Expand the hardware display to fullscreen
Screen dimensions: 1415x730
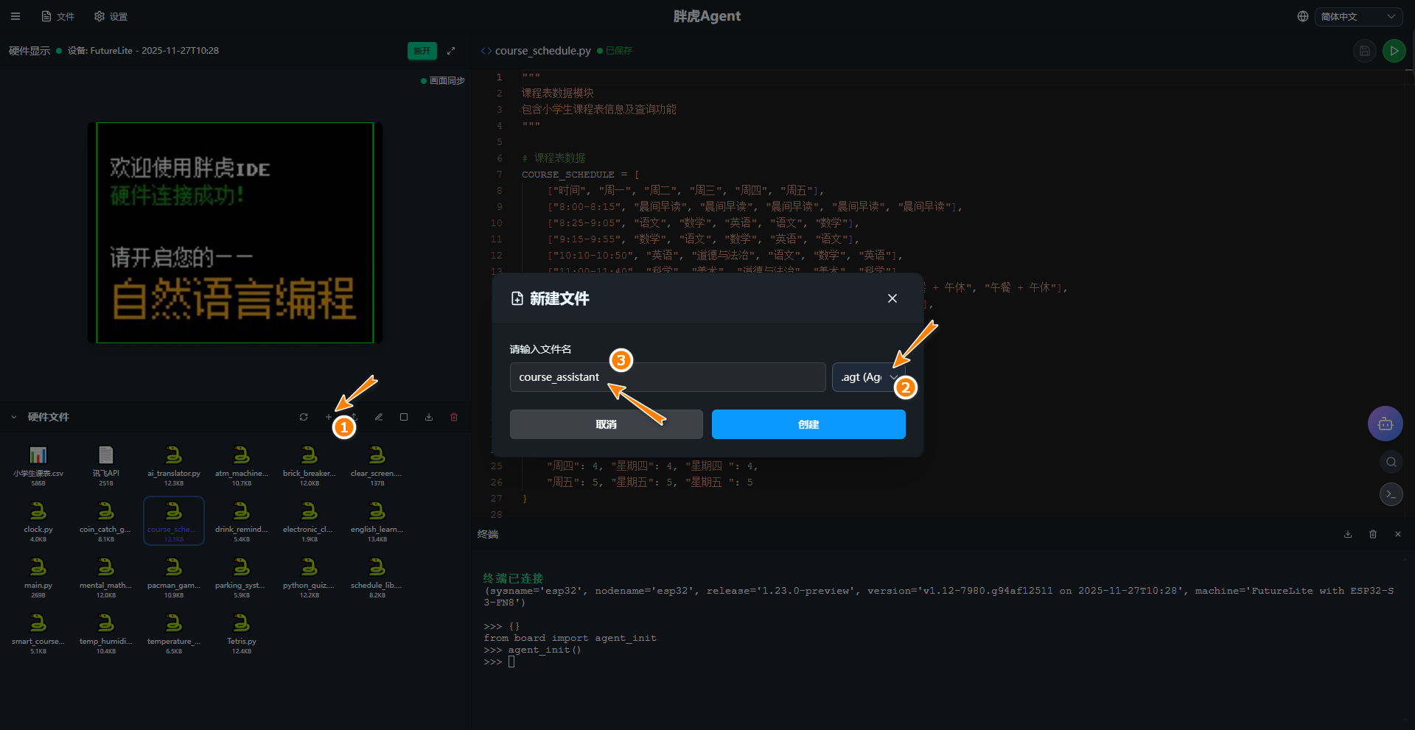451,51
